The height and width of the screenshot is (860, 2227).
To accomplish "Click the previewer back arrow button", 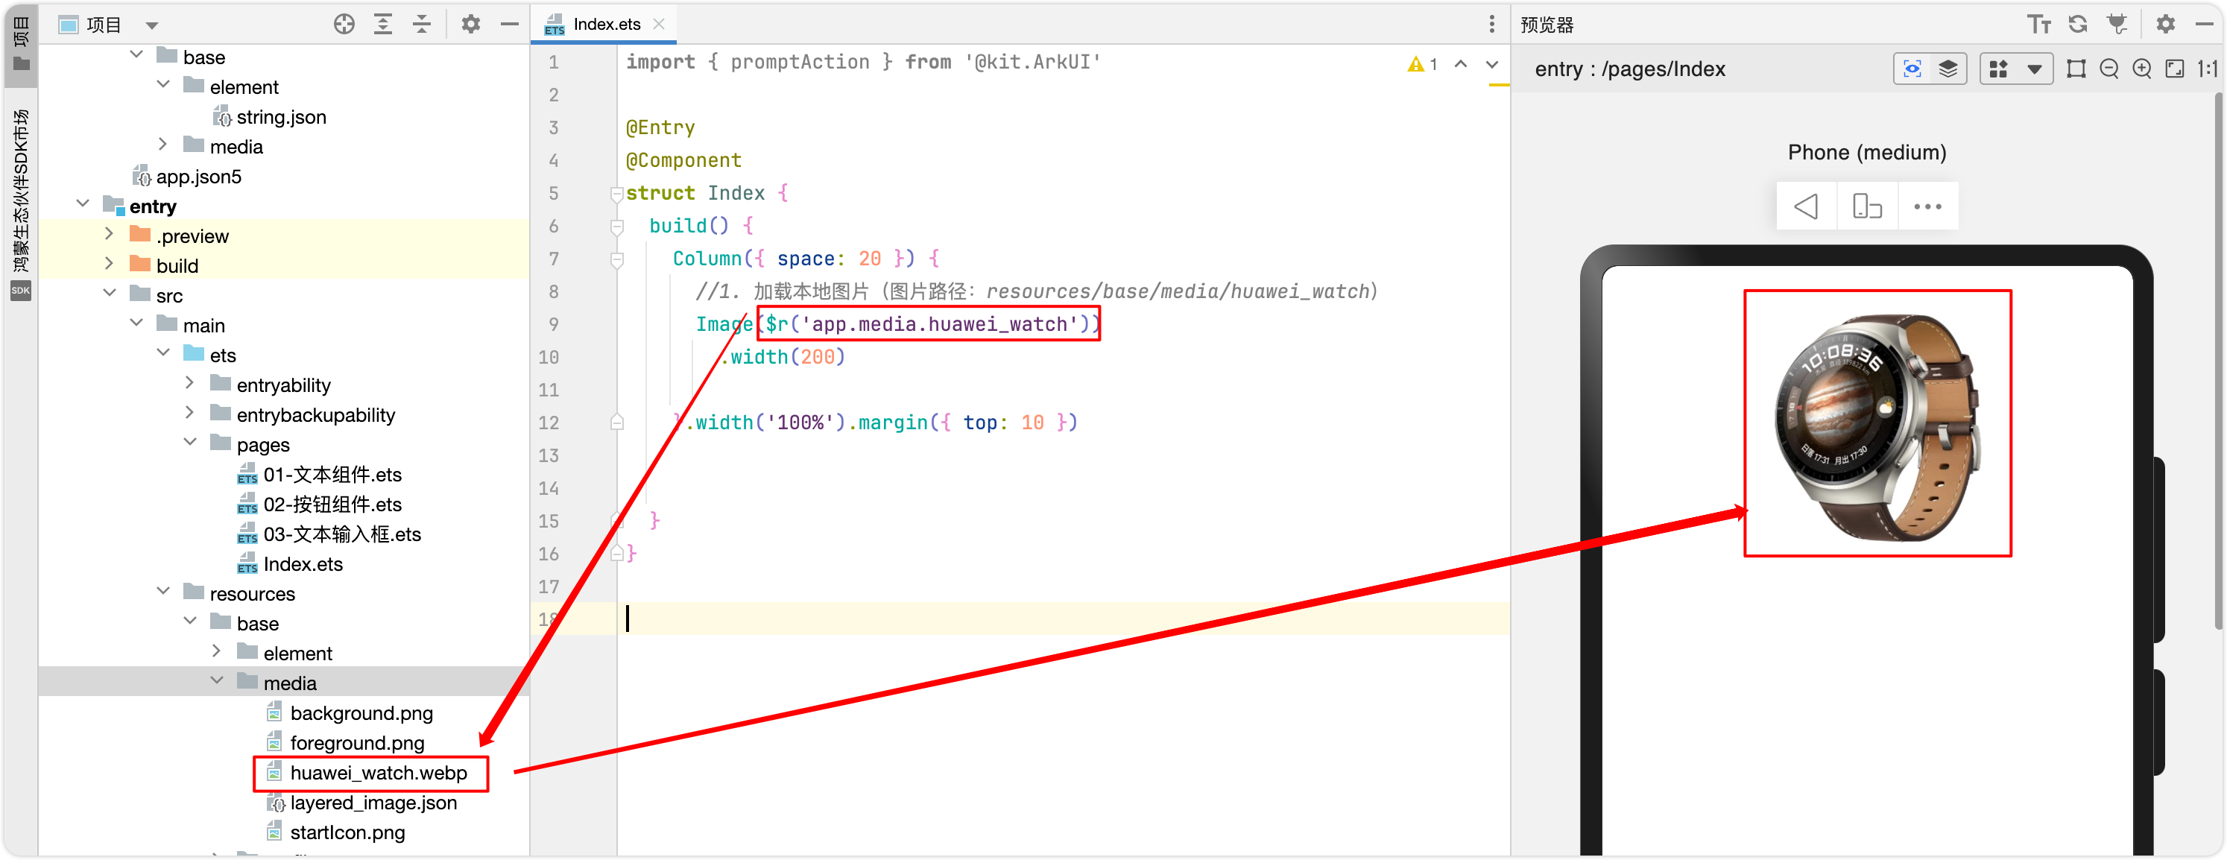I will pos(1806,206).
